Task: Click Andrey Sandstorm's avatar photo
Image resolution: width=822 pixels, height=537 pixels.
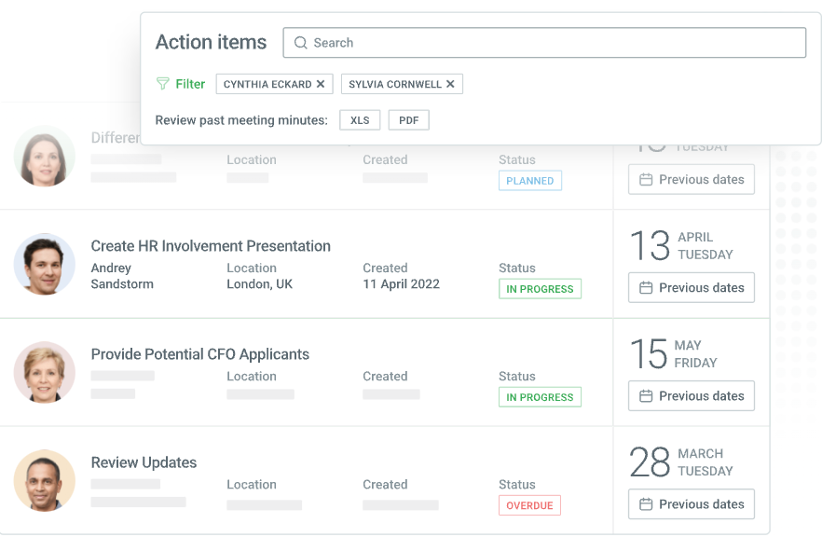Action: 45,264
